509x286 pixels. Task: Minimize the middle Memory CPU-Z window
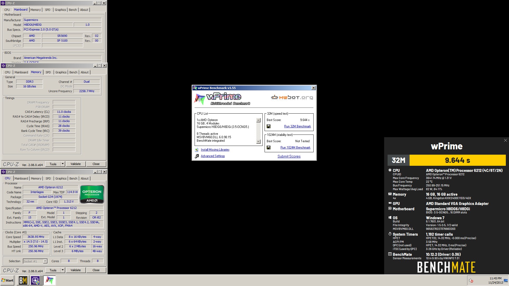point(95,66)
